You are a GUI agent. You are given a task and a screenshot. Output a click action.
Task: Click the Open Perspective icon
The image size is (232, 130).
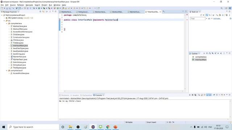pyautogui.click(x=226, y=8)
